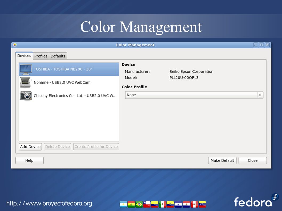The width and height of the screenshot is (282, 211).
Task: Click the model value PLL20U-00QRL3
Action: pos(184,78)
